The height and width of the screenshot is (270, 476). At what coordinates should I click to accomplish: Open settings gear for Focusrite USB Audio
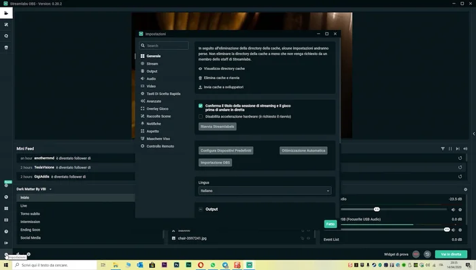(x=460, y=230)
